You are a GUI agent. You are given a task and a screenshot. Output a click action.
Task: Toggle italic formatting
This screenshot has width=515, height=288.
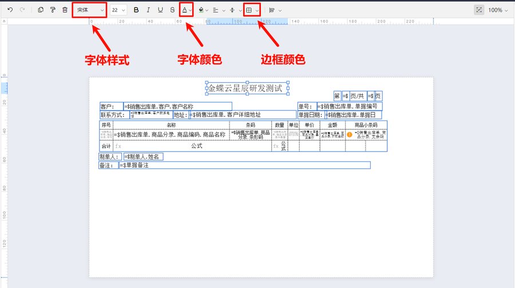point(148,10)
